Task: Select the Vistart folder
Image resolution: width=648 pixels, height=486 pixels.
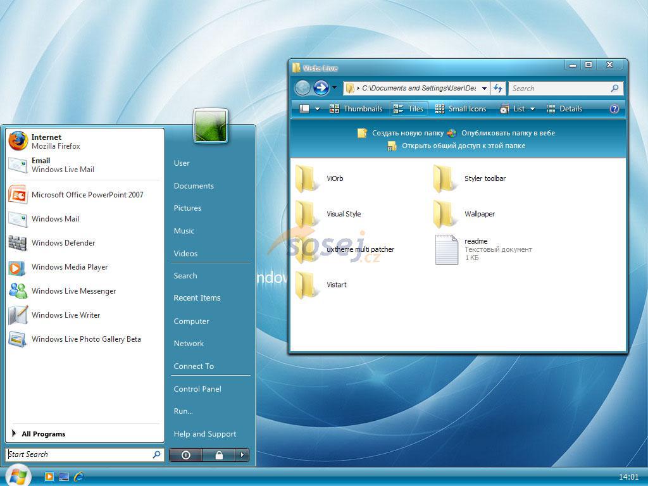Action: [321, 285]
